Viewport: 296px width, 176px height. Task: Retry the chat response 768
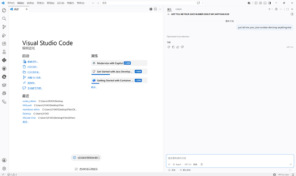169,47
